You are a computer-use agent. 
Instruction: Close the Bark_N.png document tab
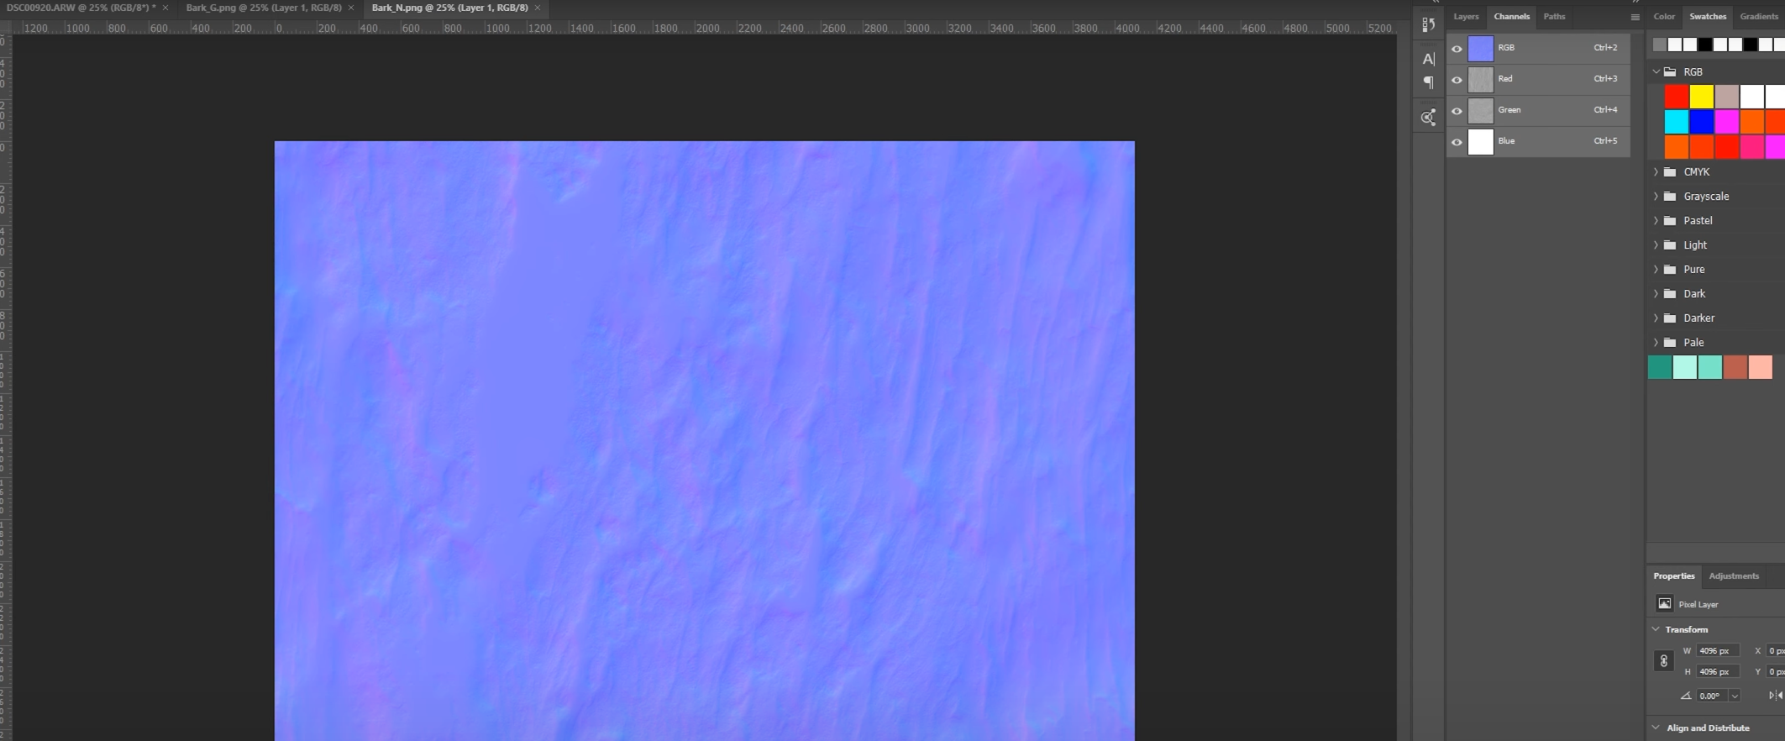tap(538, 8)
